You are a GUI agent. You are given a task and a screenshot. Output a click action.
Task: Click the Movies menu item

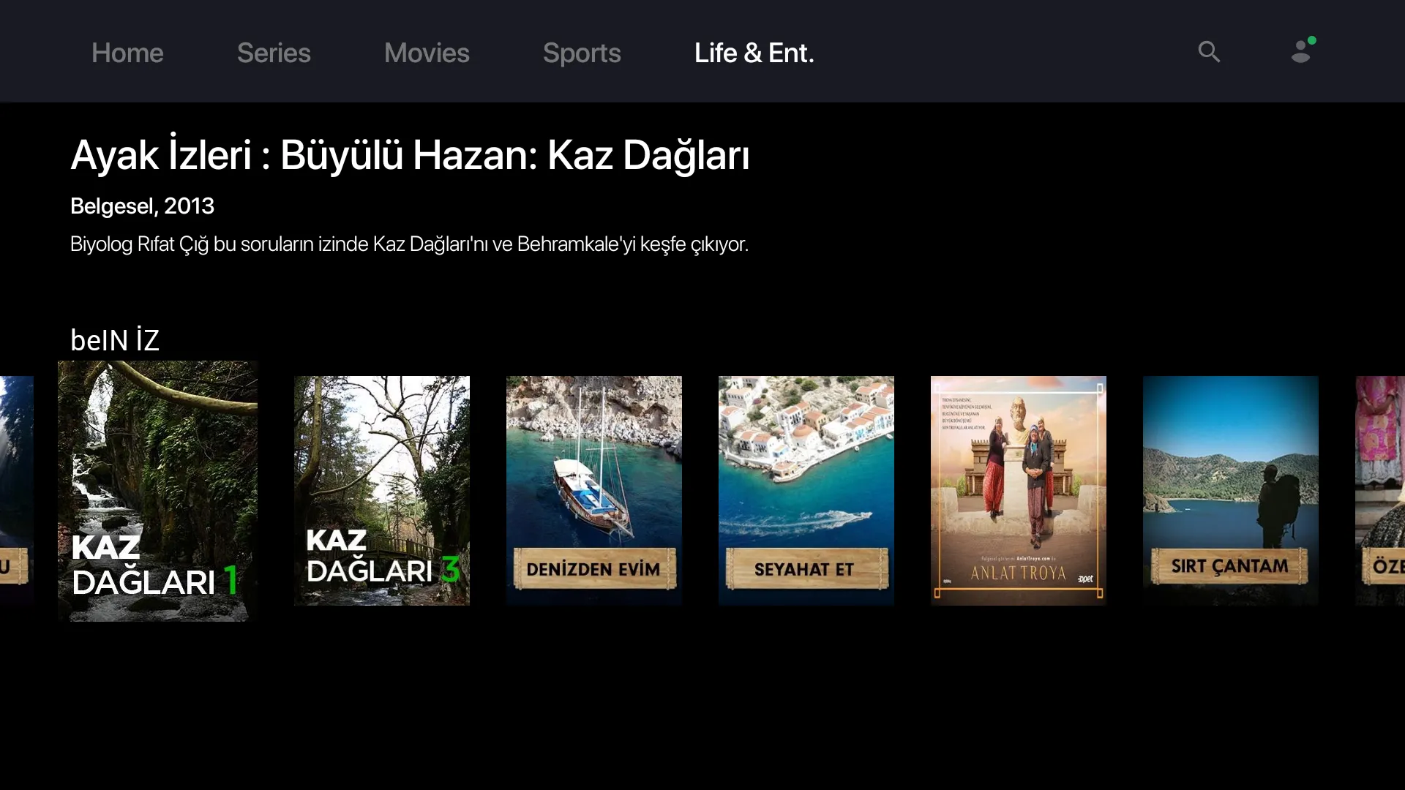[426, 52]
